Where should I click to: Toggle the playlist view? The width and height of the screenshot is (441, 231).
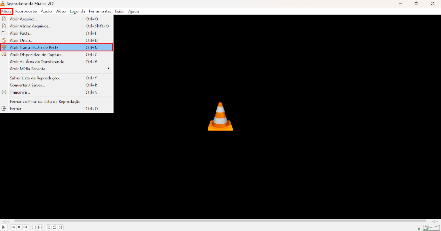48,227
